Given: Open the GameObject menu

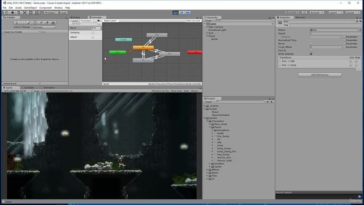Looking at the screenshot, I should click(x=30, y=7).
